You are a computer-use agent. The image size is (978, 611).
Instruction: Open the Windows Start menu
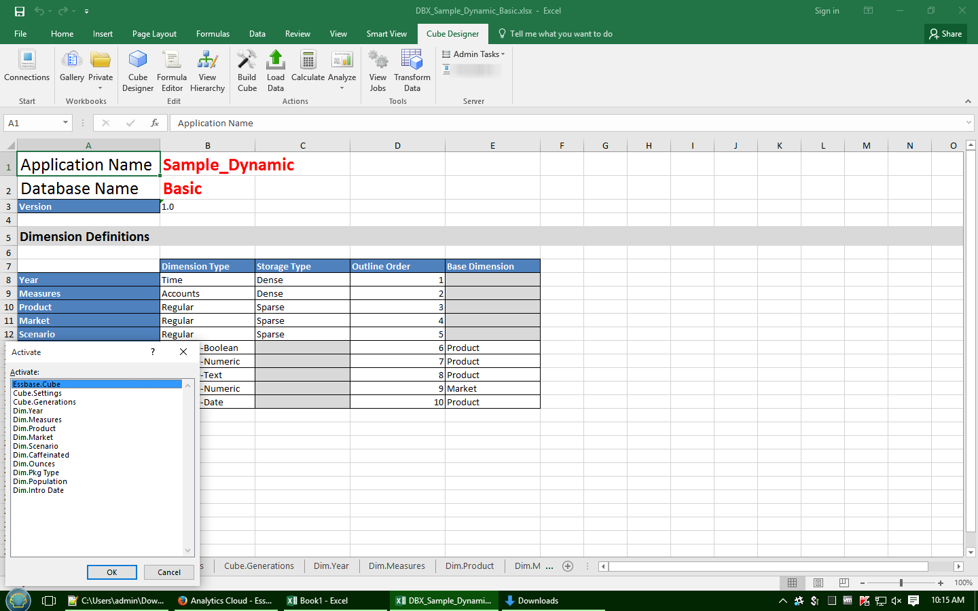18,601
